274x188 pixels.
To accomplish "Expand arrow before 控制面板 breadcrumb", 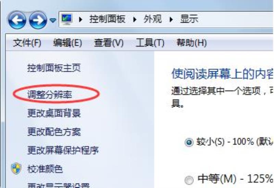I will tap(80, 19).
